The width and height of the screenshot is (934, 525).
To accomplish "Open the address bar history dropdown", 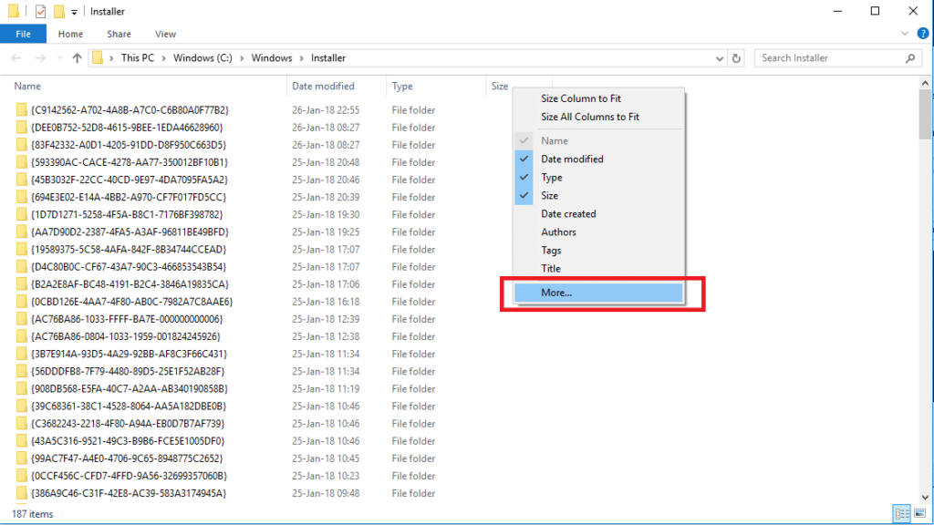I will tap(719, 58).
